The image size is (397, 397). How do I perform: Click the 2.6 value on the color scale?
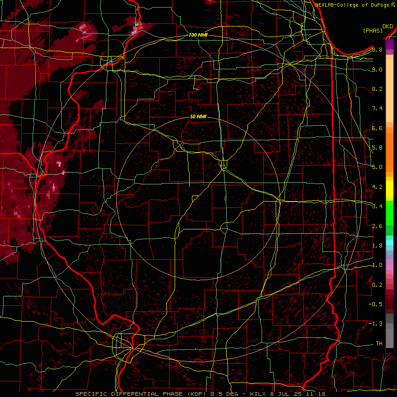pos(377,226)
